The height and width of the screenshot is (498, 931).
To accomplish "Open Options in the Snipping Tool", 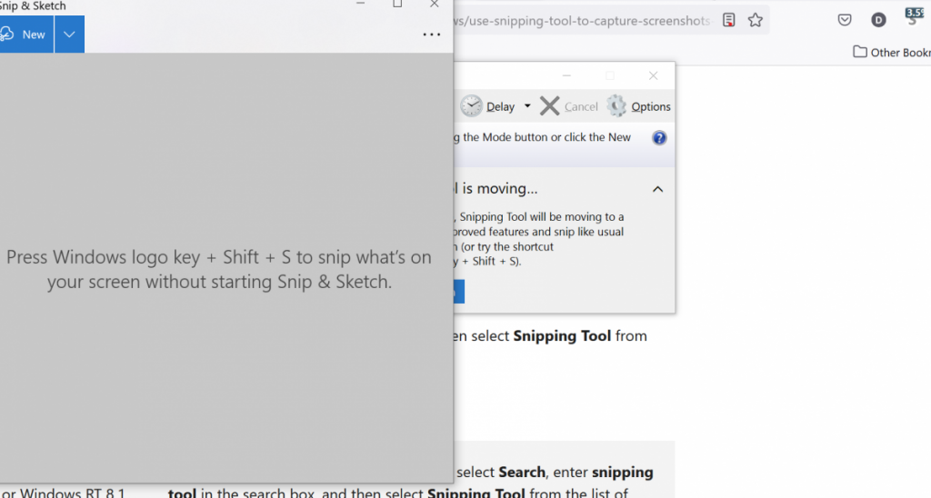I will point(638,106).
